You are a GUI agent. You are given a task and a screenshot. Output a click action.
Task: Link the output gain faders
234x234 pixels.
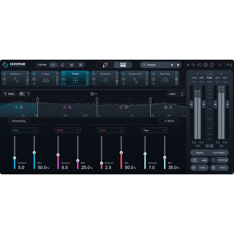pos(221,146)
